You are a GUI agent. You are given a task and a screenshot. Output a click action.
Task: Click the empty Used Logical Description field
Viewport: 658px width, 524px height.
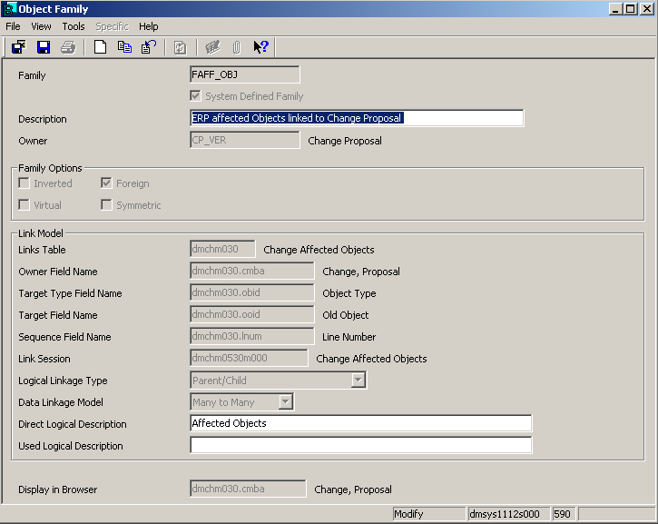pyautogui.click(x=360, y=445)
